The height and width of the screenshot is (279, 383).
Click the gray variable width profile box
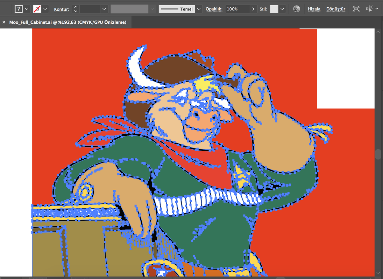tap(129, 9)
